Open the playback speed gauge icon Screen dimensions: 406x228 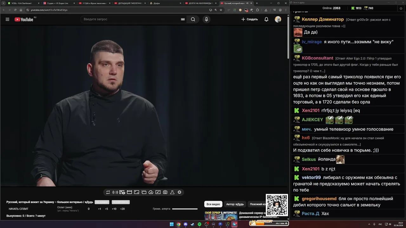click(x=151, y=192)
